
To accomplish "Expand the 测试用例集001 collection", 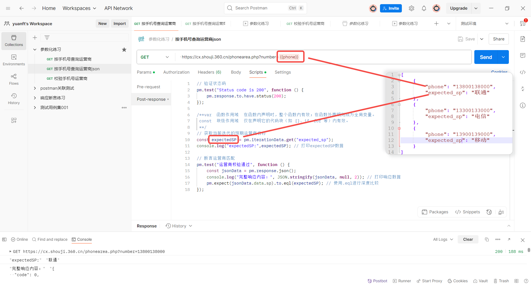I will coord(35,108).
